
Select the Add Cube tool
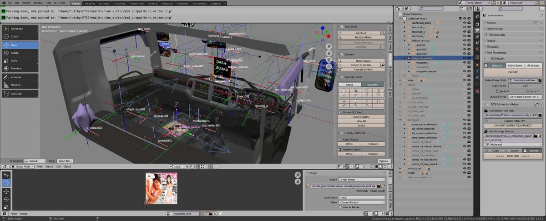tap(20, 94)
